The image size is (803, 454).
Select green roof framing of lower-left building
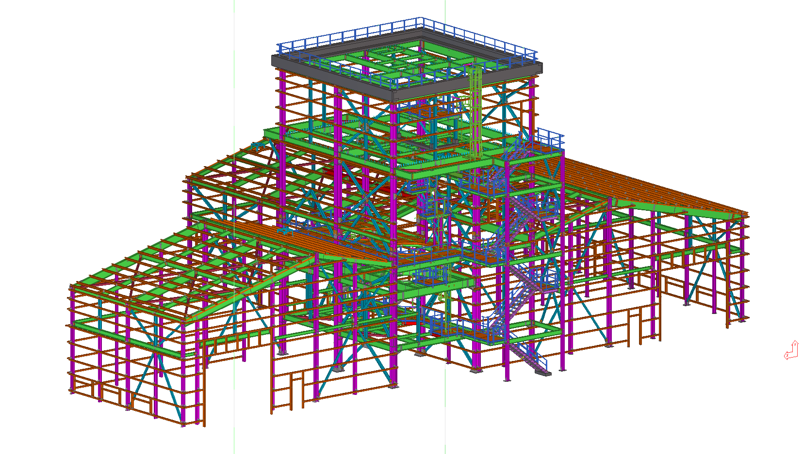(160, 271)
